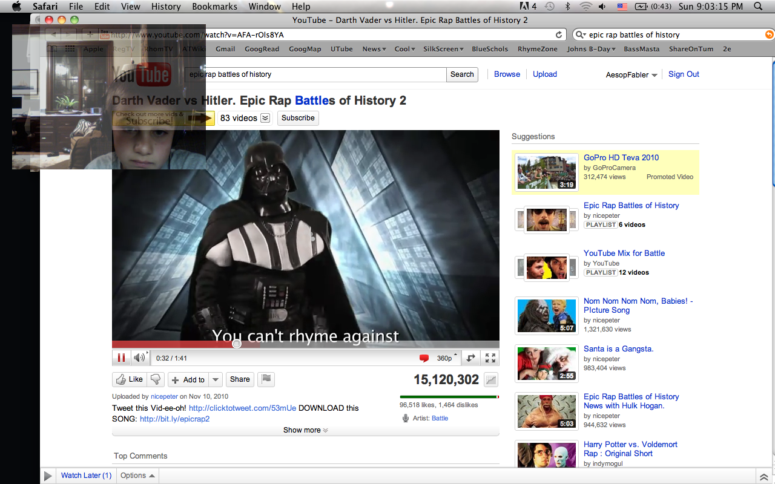Show video statistics chart icon
Viewport: 775px width, 484px height.
(491, 380)
